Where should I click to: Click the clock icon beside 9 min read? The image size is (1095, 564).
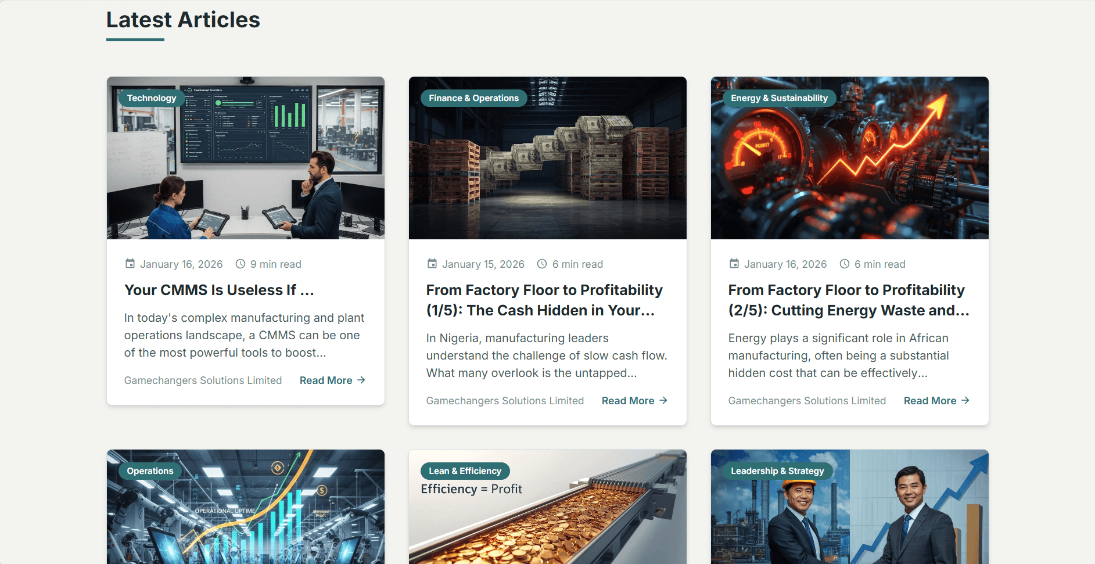tap(240, 264)
